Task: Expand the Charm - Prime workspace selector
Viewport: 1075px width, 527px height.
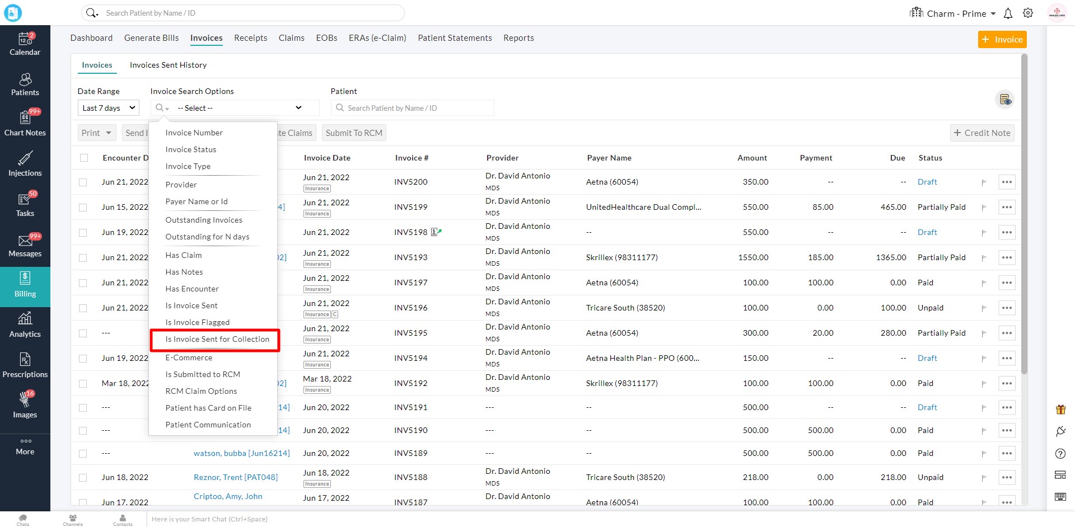Action: (x=958, y=13)
